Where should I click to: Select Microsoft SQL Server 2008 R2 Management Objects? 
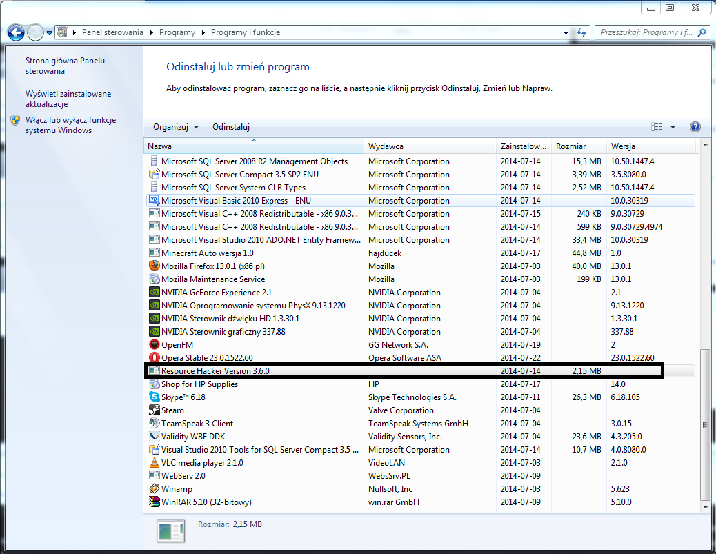click(x=419, y=161)
